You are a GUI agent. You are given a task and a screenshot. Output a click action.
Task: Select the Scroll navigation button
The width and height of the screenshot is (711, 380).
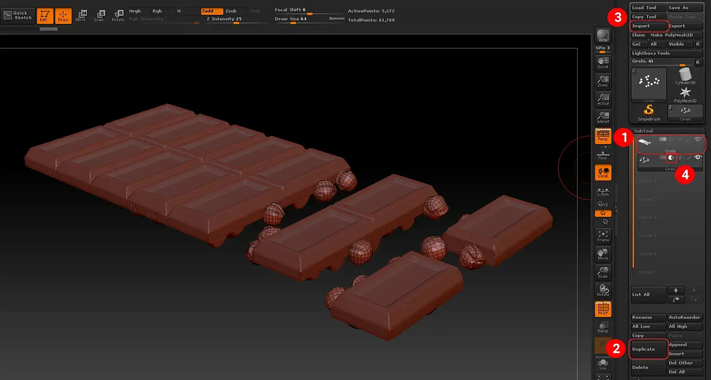click(603, 63)
